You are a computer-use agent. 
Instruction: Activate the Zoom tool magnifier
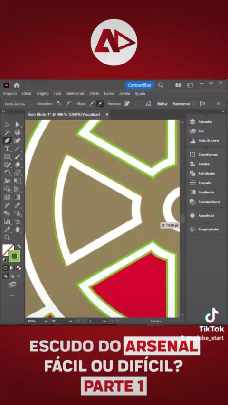tap(7, 238)
